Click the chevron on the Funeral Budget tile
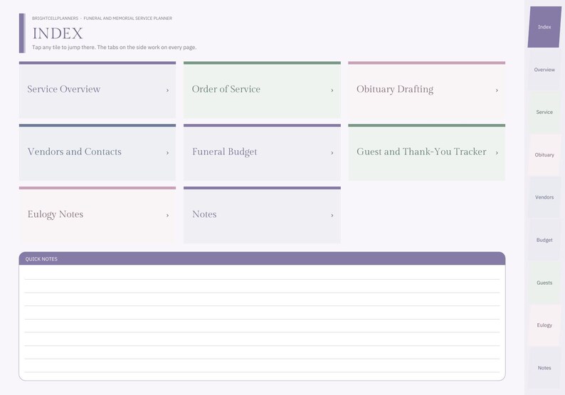The width and height of the screenshot is (565, 395). click(x=332, y=153)
